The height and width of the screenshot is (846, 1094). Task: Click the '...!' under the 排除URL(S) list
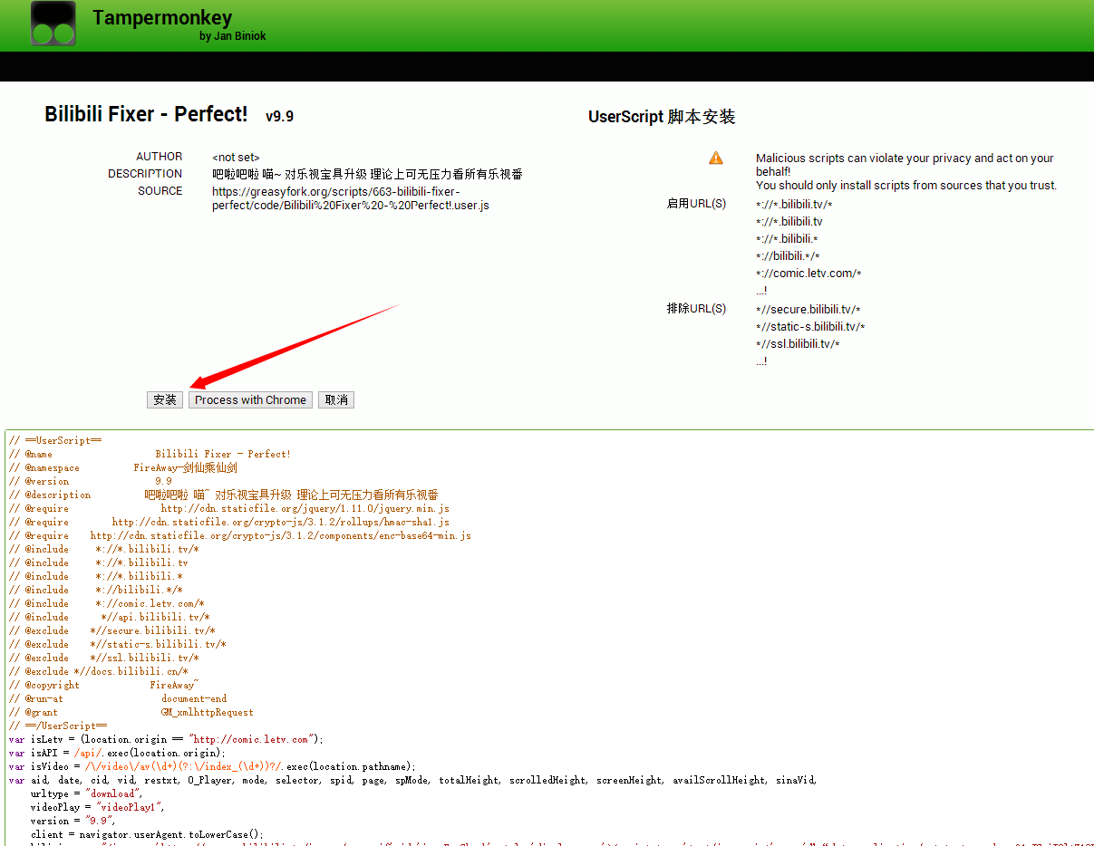pos(761,361)
